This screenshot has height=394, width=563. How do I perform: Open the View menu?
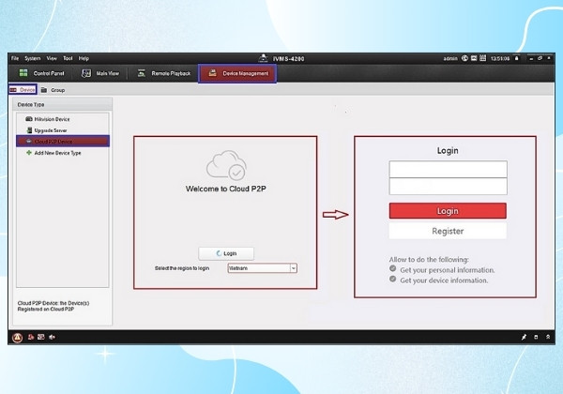click(52, 58)
